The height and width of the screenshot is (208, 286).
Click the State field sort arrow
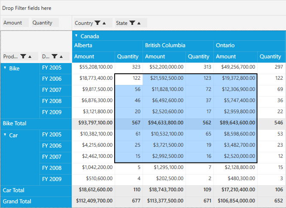point(139,23)
